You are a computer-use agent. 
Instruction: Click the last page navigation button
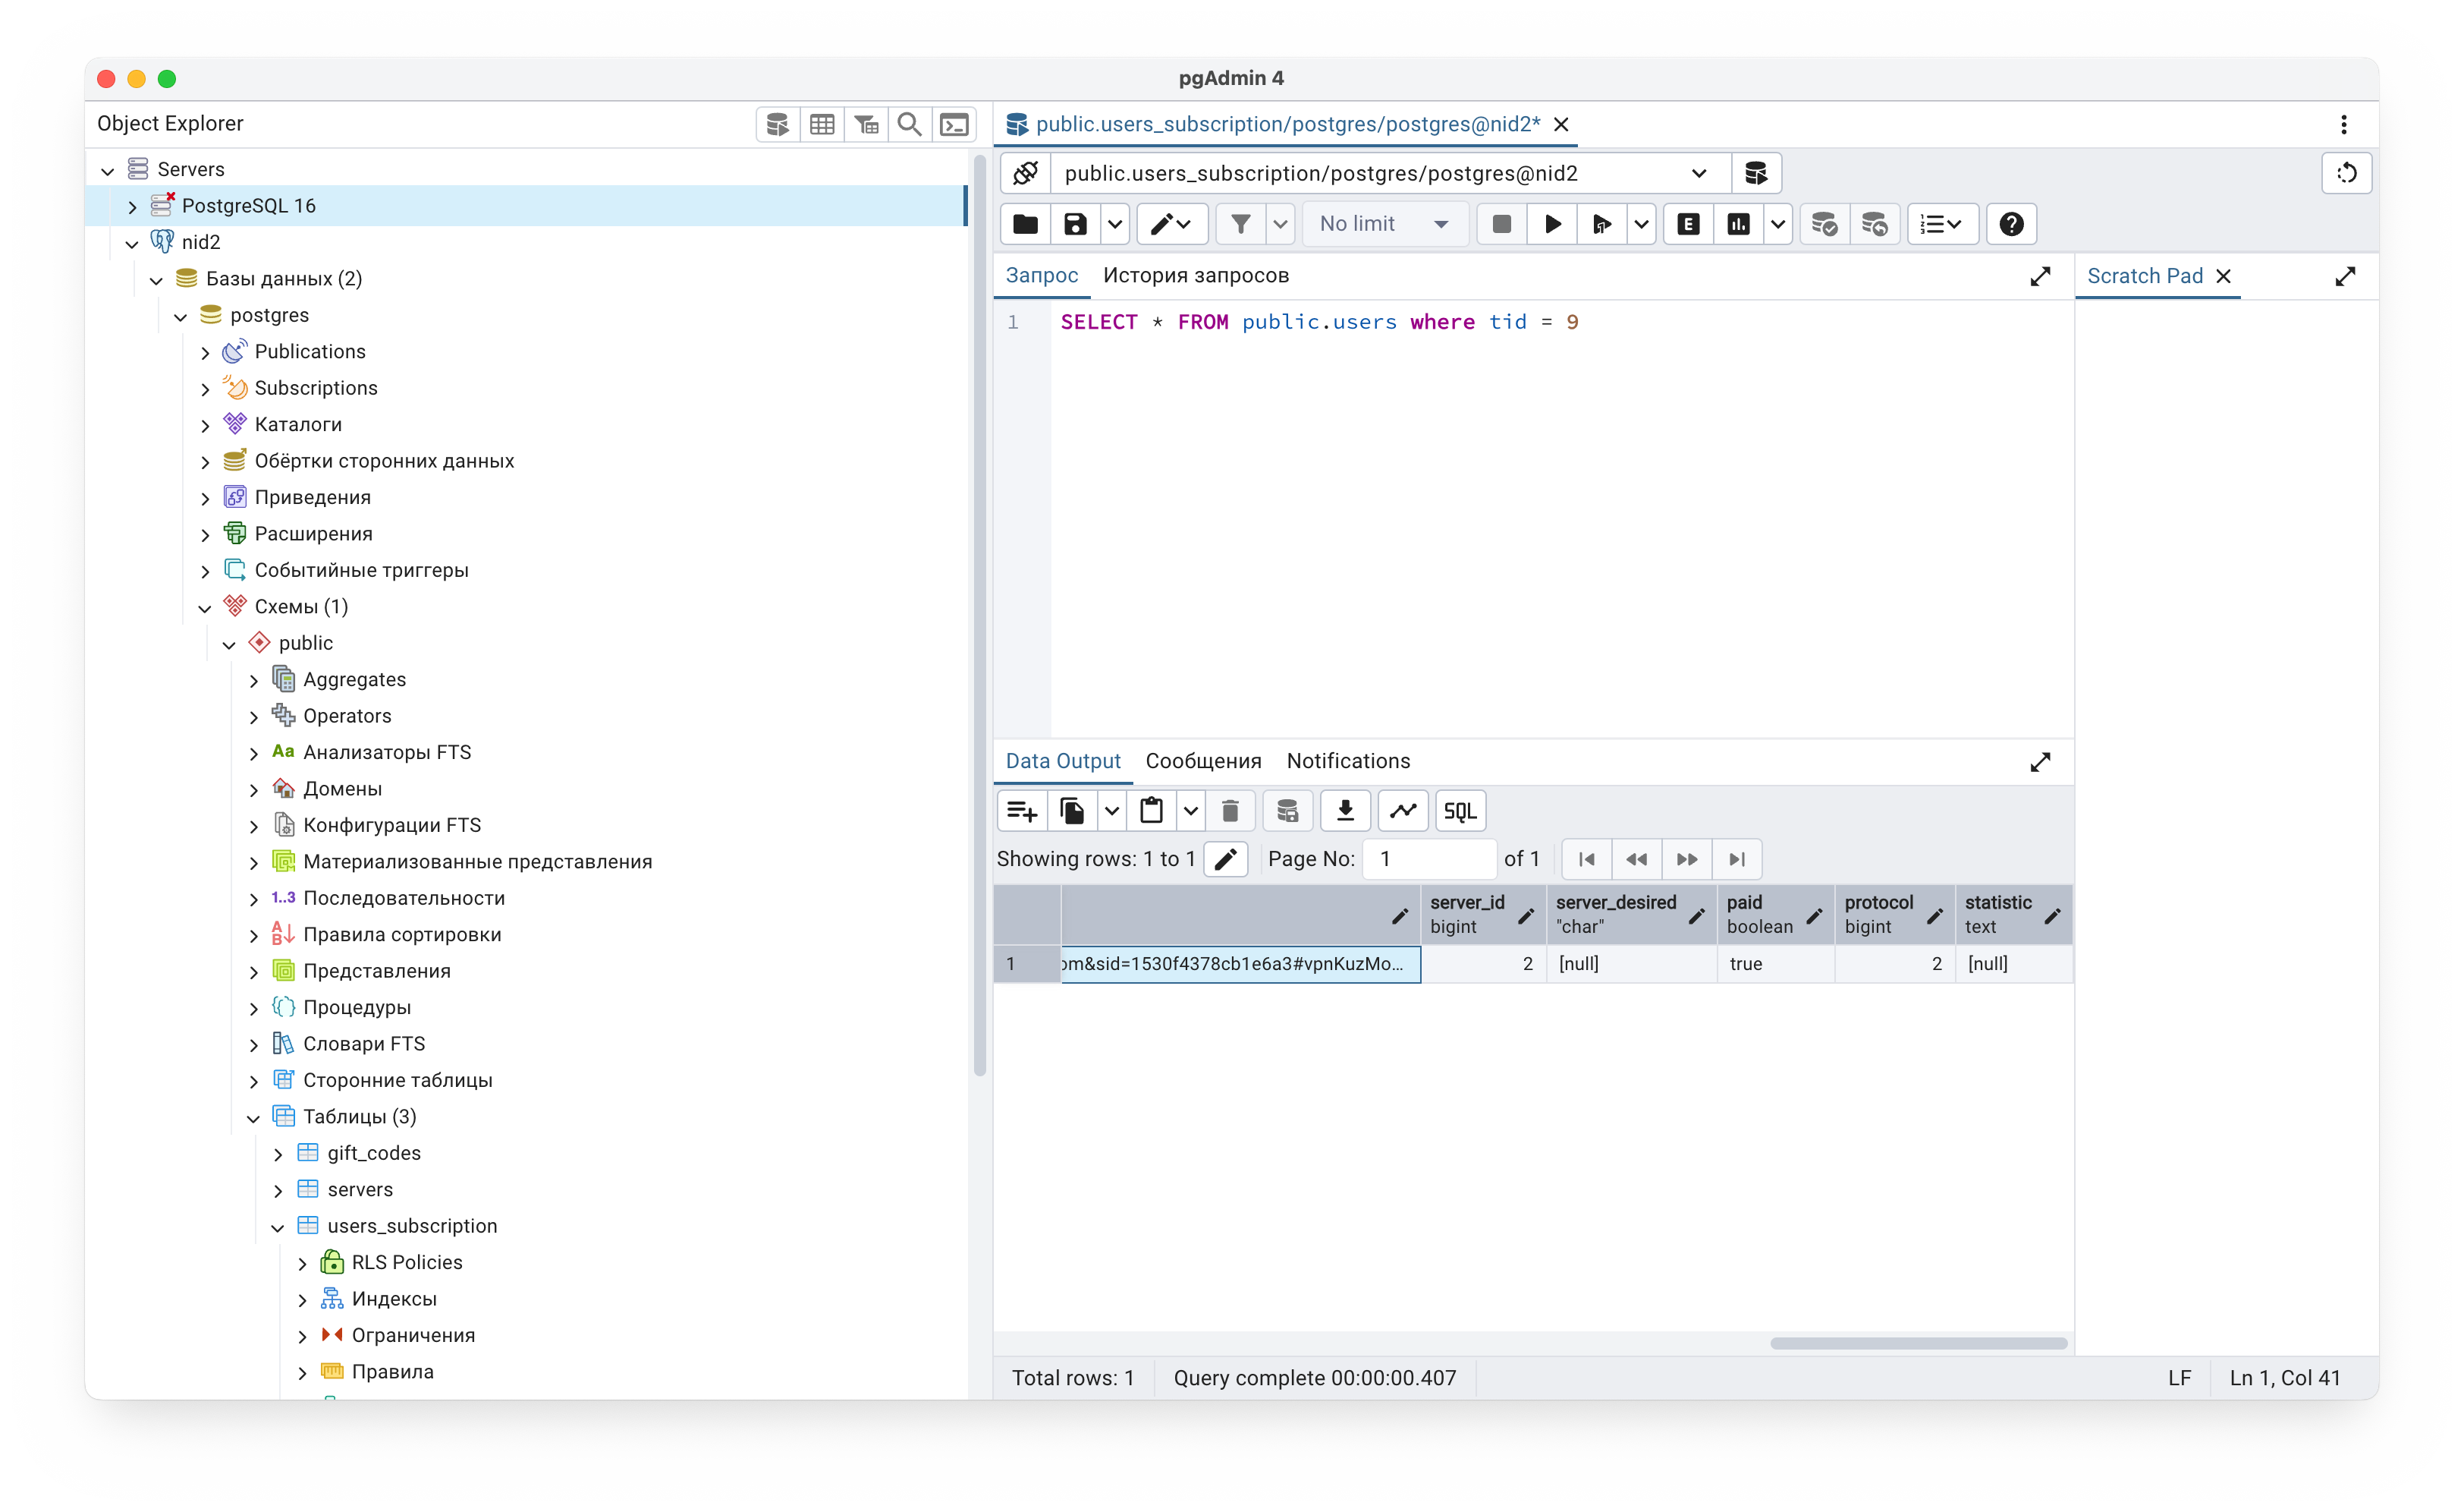point(1737,858)
